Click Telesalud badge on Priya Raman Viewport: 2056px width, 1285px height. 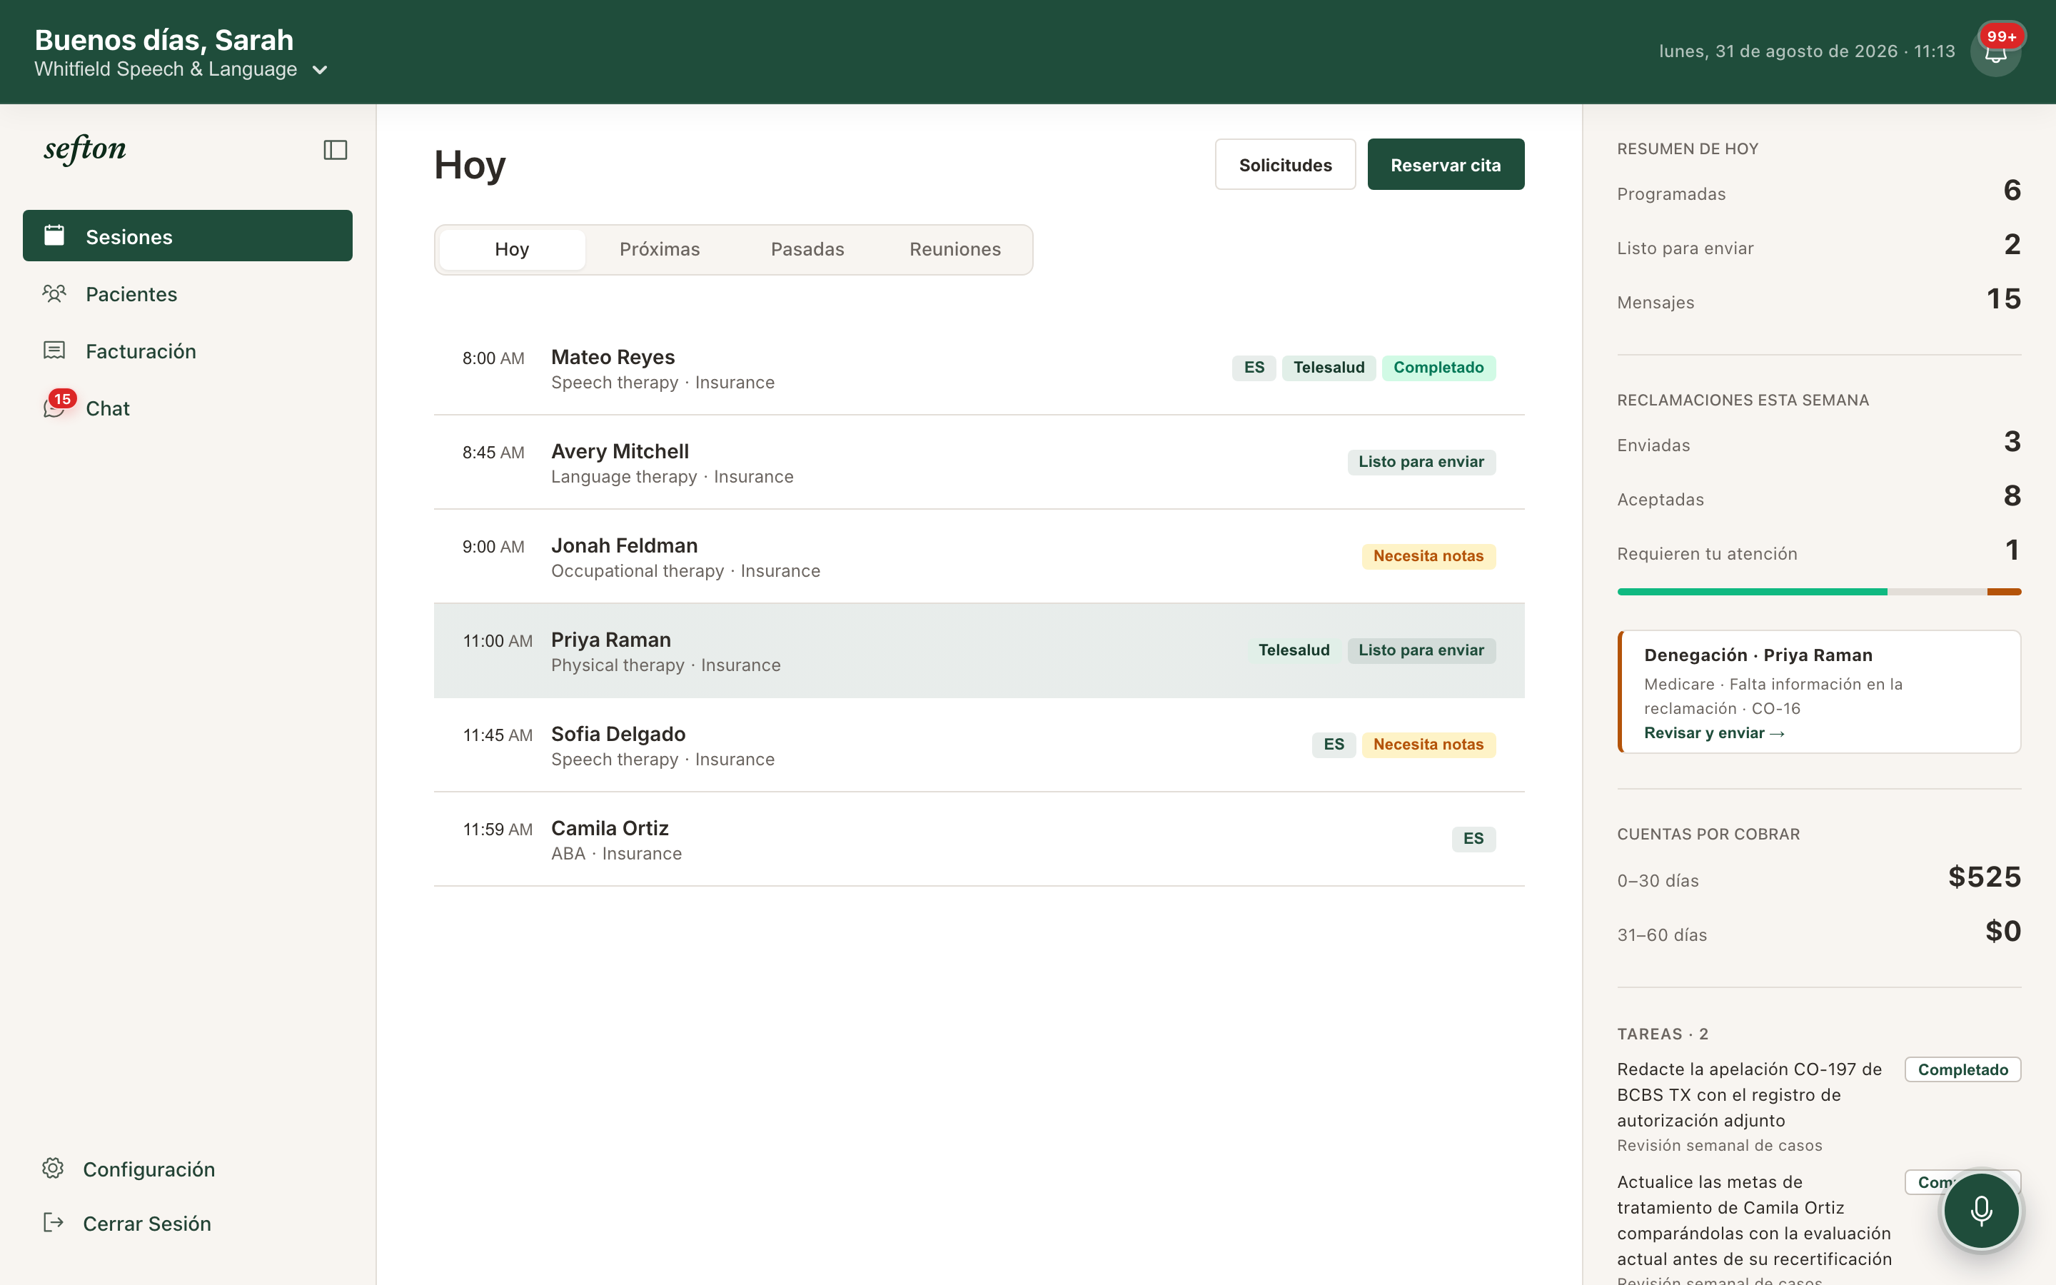pos(1294,651)
